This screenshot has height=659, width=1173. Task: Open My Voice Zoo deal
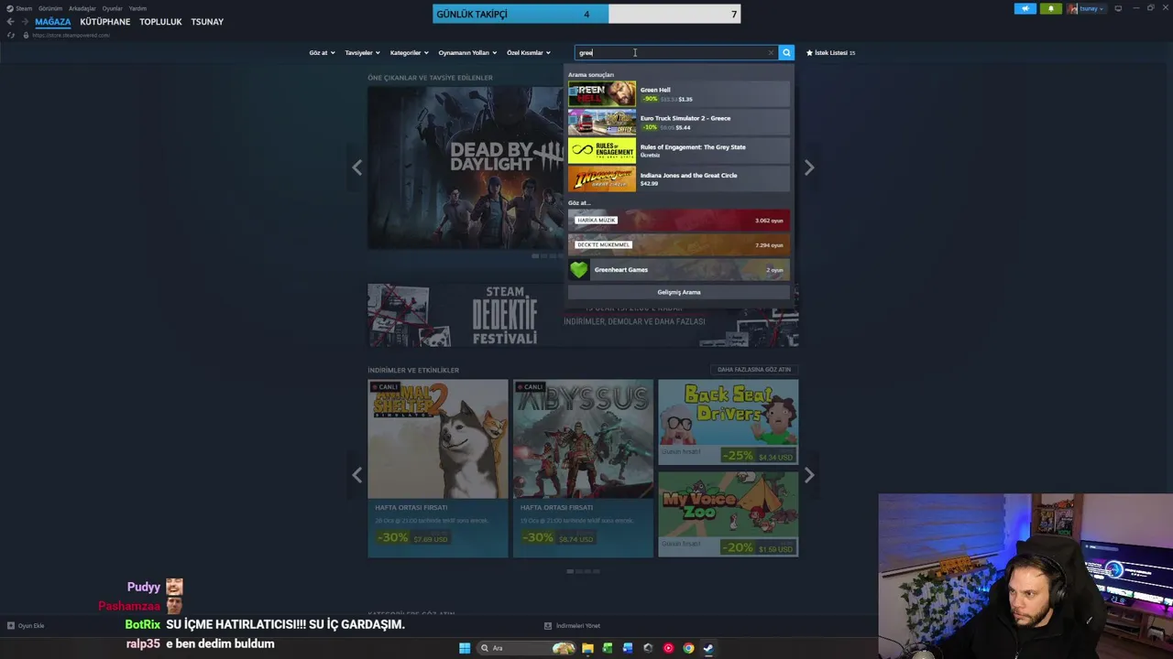tap(728, 514)
